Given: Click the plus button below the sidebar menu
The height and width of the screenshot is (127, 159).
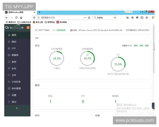Looking at the screenshot, I should 17,108.
